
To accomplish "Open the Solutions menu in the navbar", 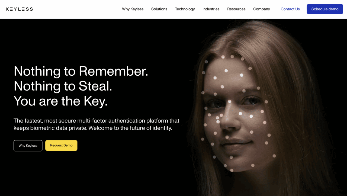I will [159, 9].
